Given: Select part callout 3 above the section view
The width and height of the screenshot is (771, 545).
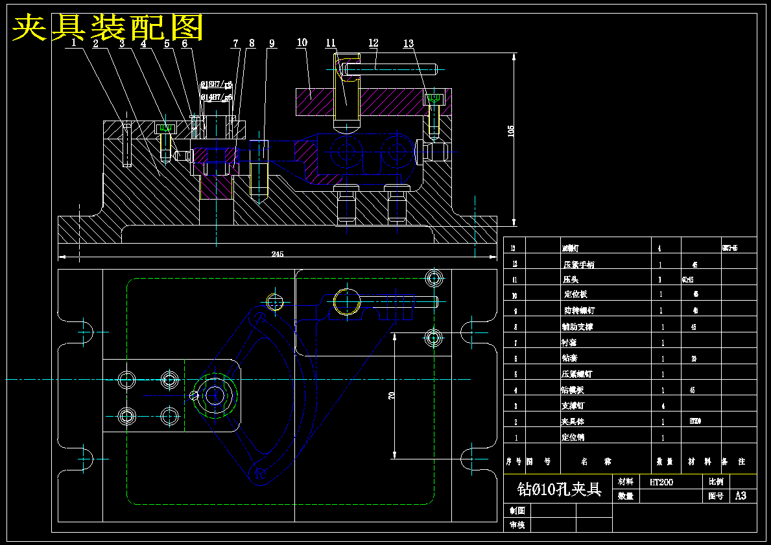Looking at the screenshot, I should point(122,43).
